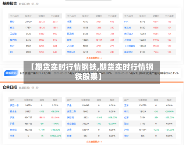Open the 棉花 link in 基差报告 table
Viewport: 184px width, 145px height.
[12, 28]
